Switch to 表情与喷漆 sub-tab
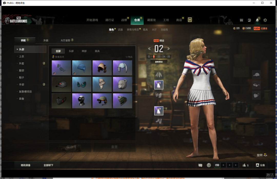Image resolution: width=277 pixels, height=179 pixels. 133,30
